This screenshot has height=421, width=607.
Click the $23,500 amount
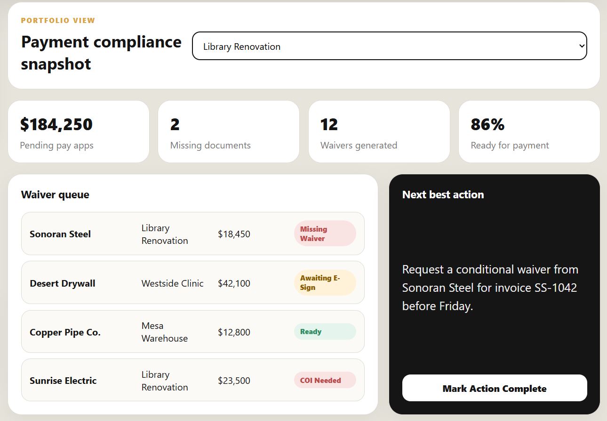pyautogui.click(x=234, y=381)
